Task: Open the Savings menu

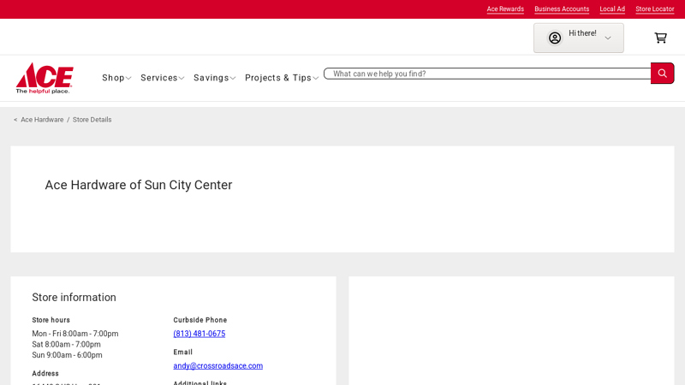Action: [x=215, y=78]
